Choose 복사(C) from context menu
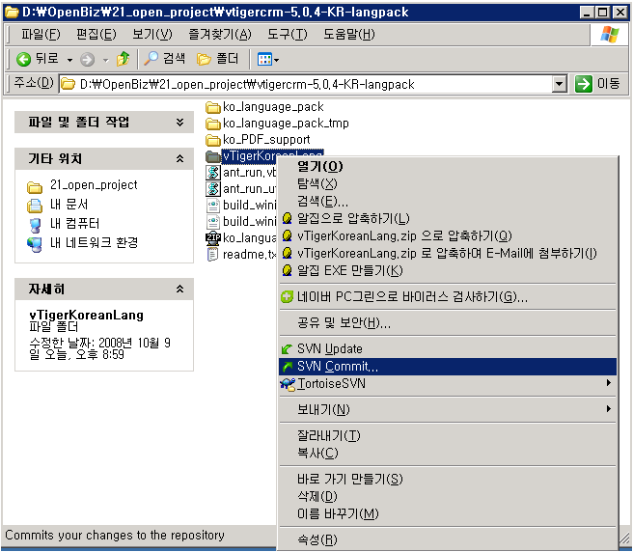This screenshot has width=633, height=552. [448, 453]
